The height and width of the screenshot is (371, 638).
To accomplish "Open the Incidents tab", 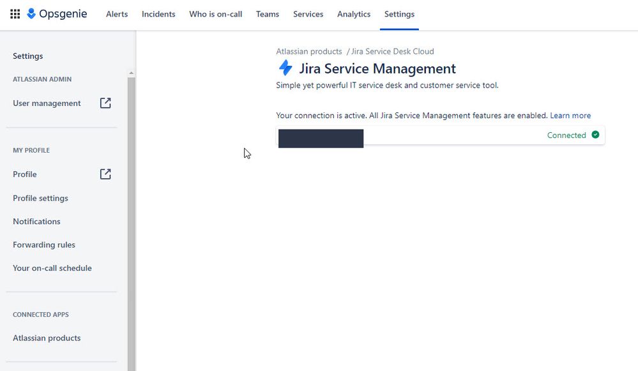I will (158, 14).
